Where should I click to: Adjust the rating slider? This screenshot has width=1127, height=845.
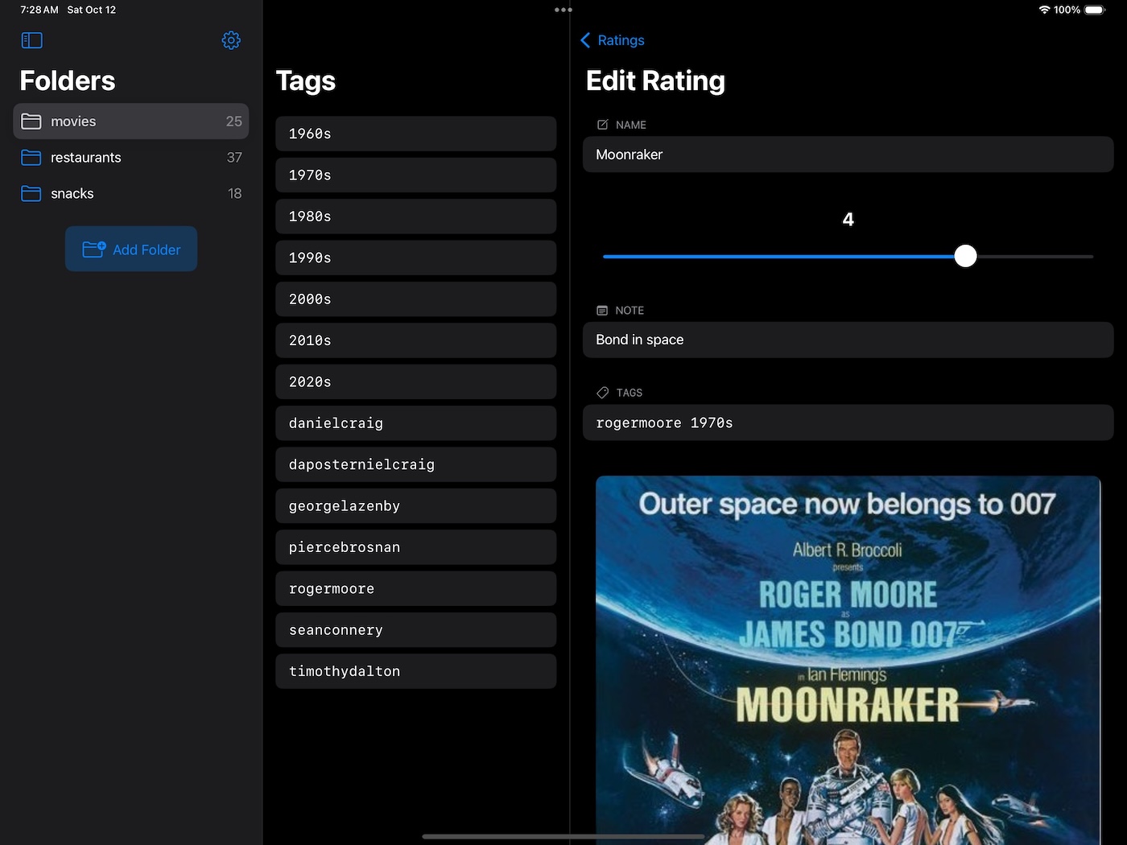tap(965, 256)
